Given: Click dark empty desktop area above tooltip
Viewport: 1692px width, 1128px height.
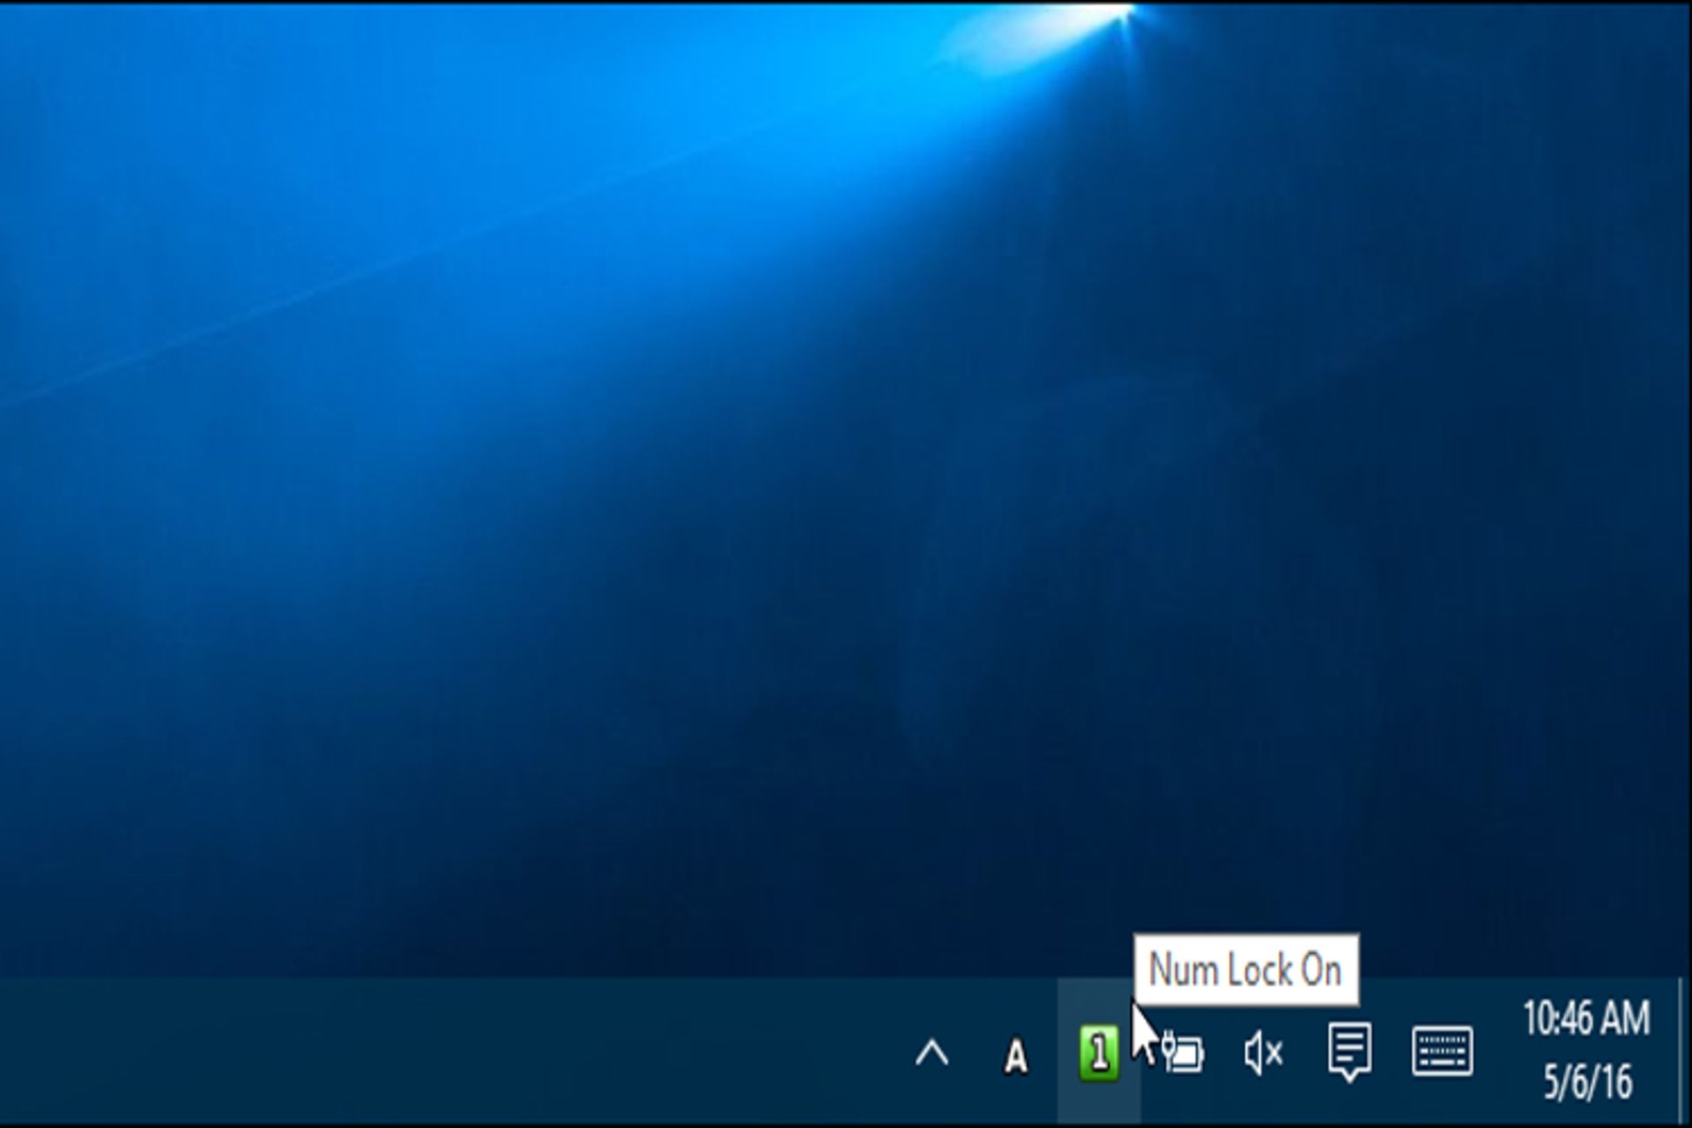Looking at the screenshot, I should tap(1245, 837).
